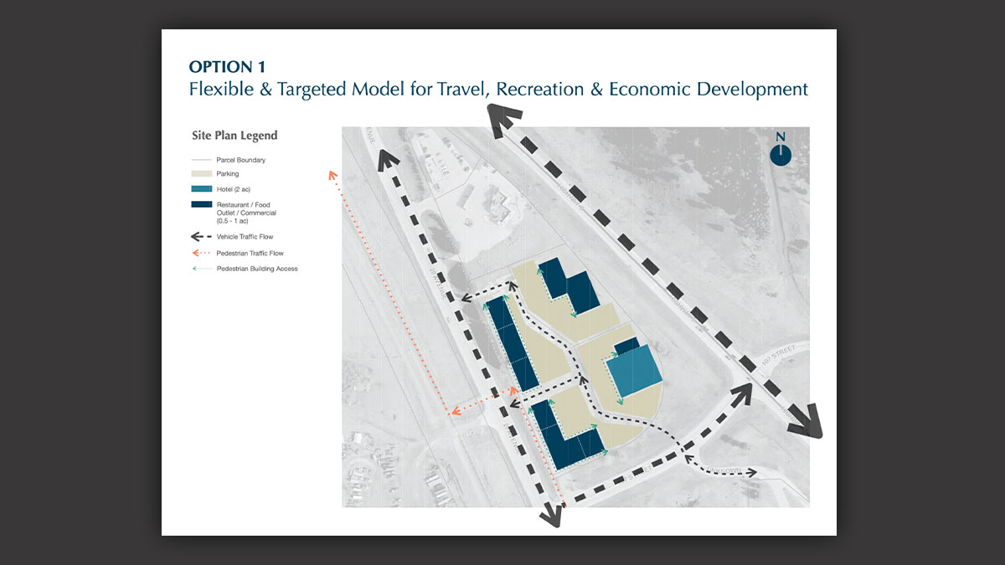The width and height of the screenshot is (1005, 565).
Task: Select the Parking color swatch in legend
Action: [201, 174]
